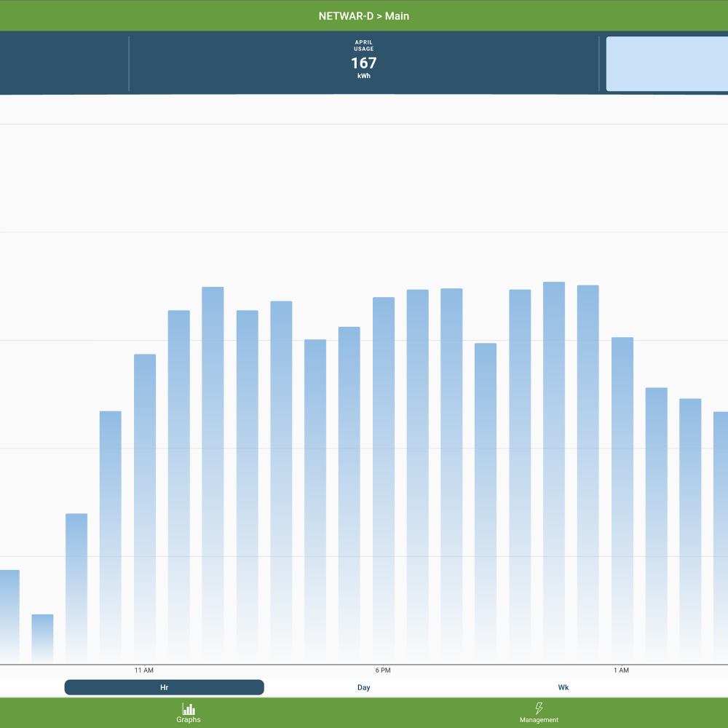
Task: Open the Graphs bar chart icon
Action: pos(189,708)
